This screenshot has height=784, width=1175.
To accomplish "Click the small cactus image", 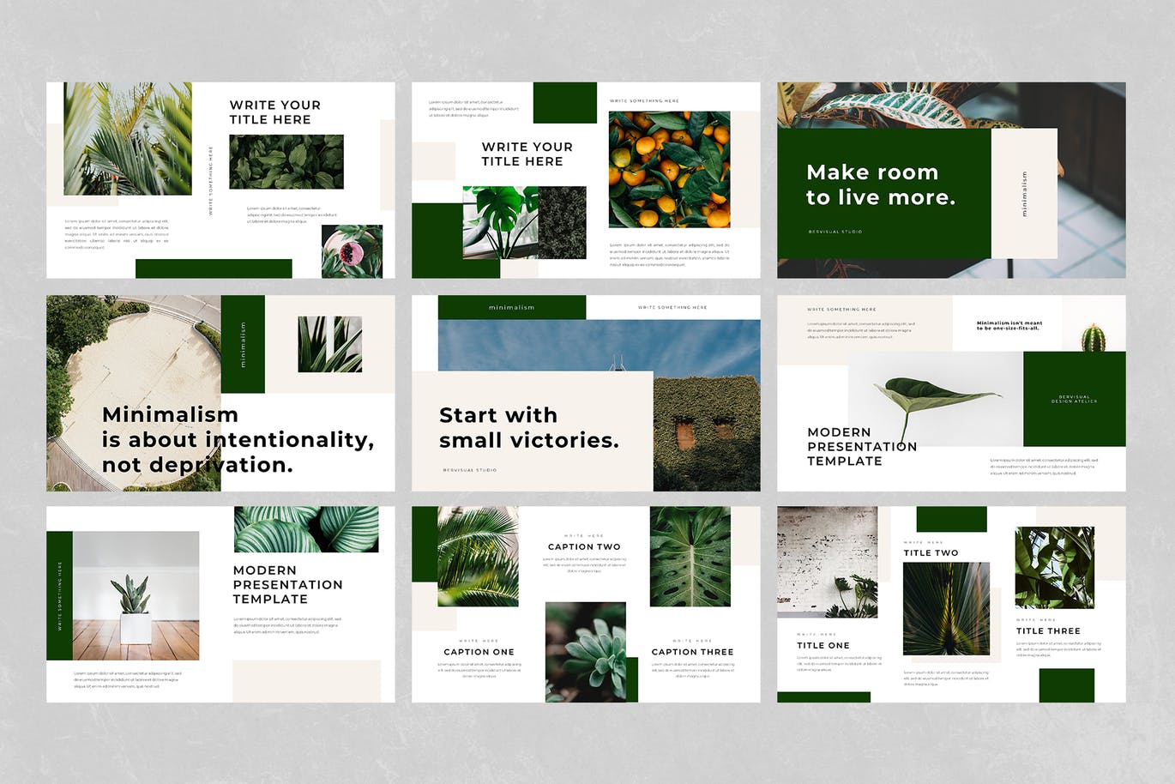I will pos(1093,337).
